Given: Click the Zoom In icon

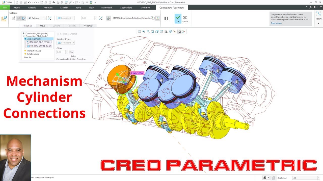Looking at the screenshot, I should click(144, 32).
